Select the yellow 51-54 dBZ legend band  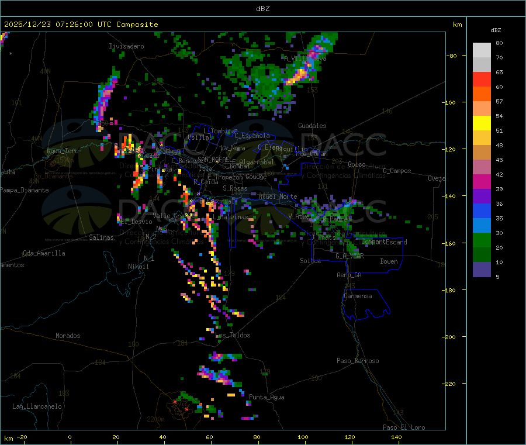coord(482,123)
